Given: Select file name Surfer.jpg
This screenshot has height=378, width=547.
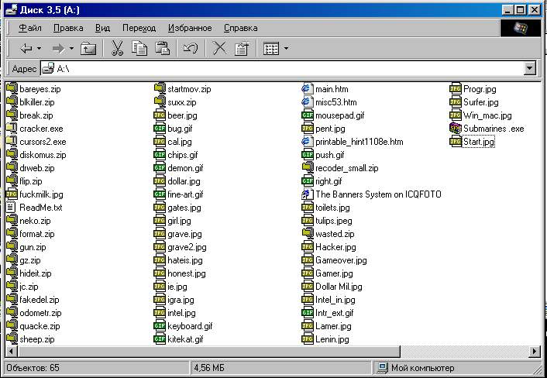Looking at the screenshot, I should click(480, 102).
